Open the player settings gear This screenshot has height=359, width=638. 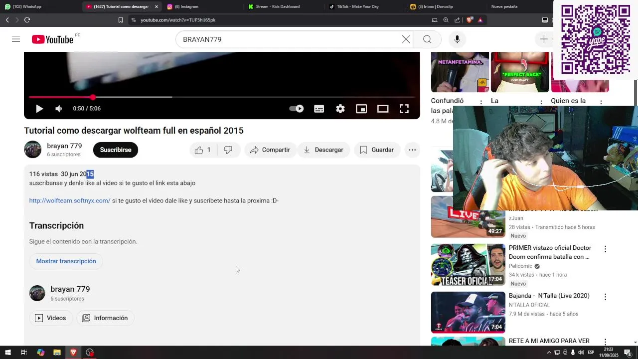[x=340, y=109]
